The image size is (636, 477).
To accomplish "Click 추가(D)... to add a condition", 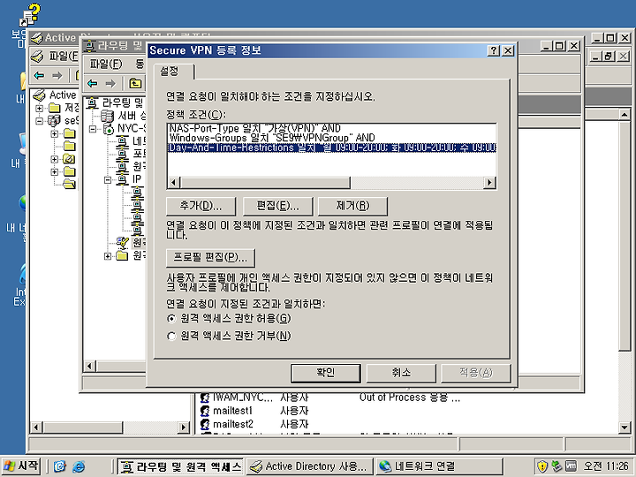I will tap(201, 206).
